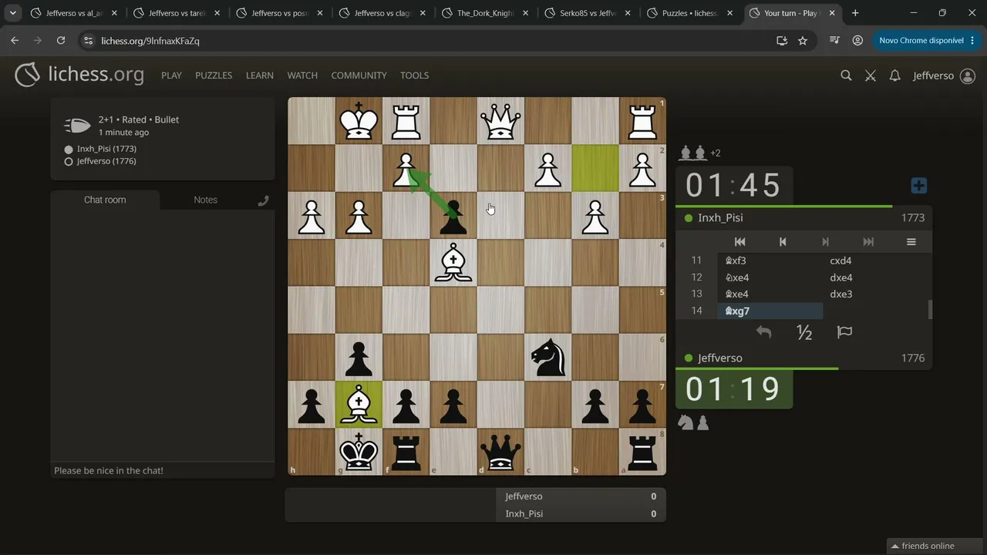Switch to the Chat room tab
The image size is (987, 555).
(105, 200)
